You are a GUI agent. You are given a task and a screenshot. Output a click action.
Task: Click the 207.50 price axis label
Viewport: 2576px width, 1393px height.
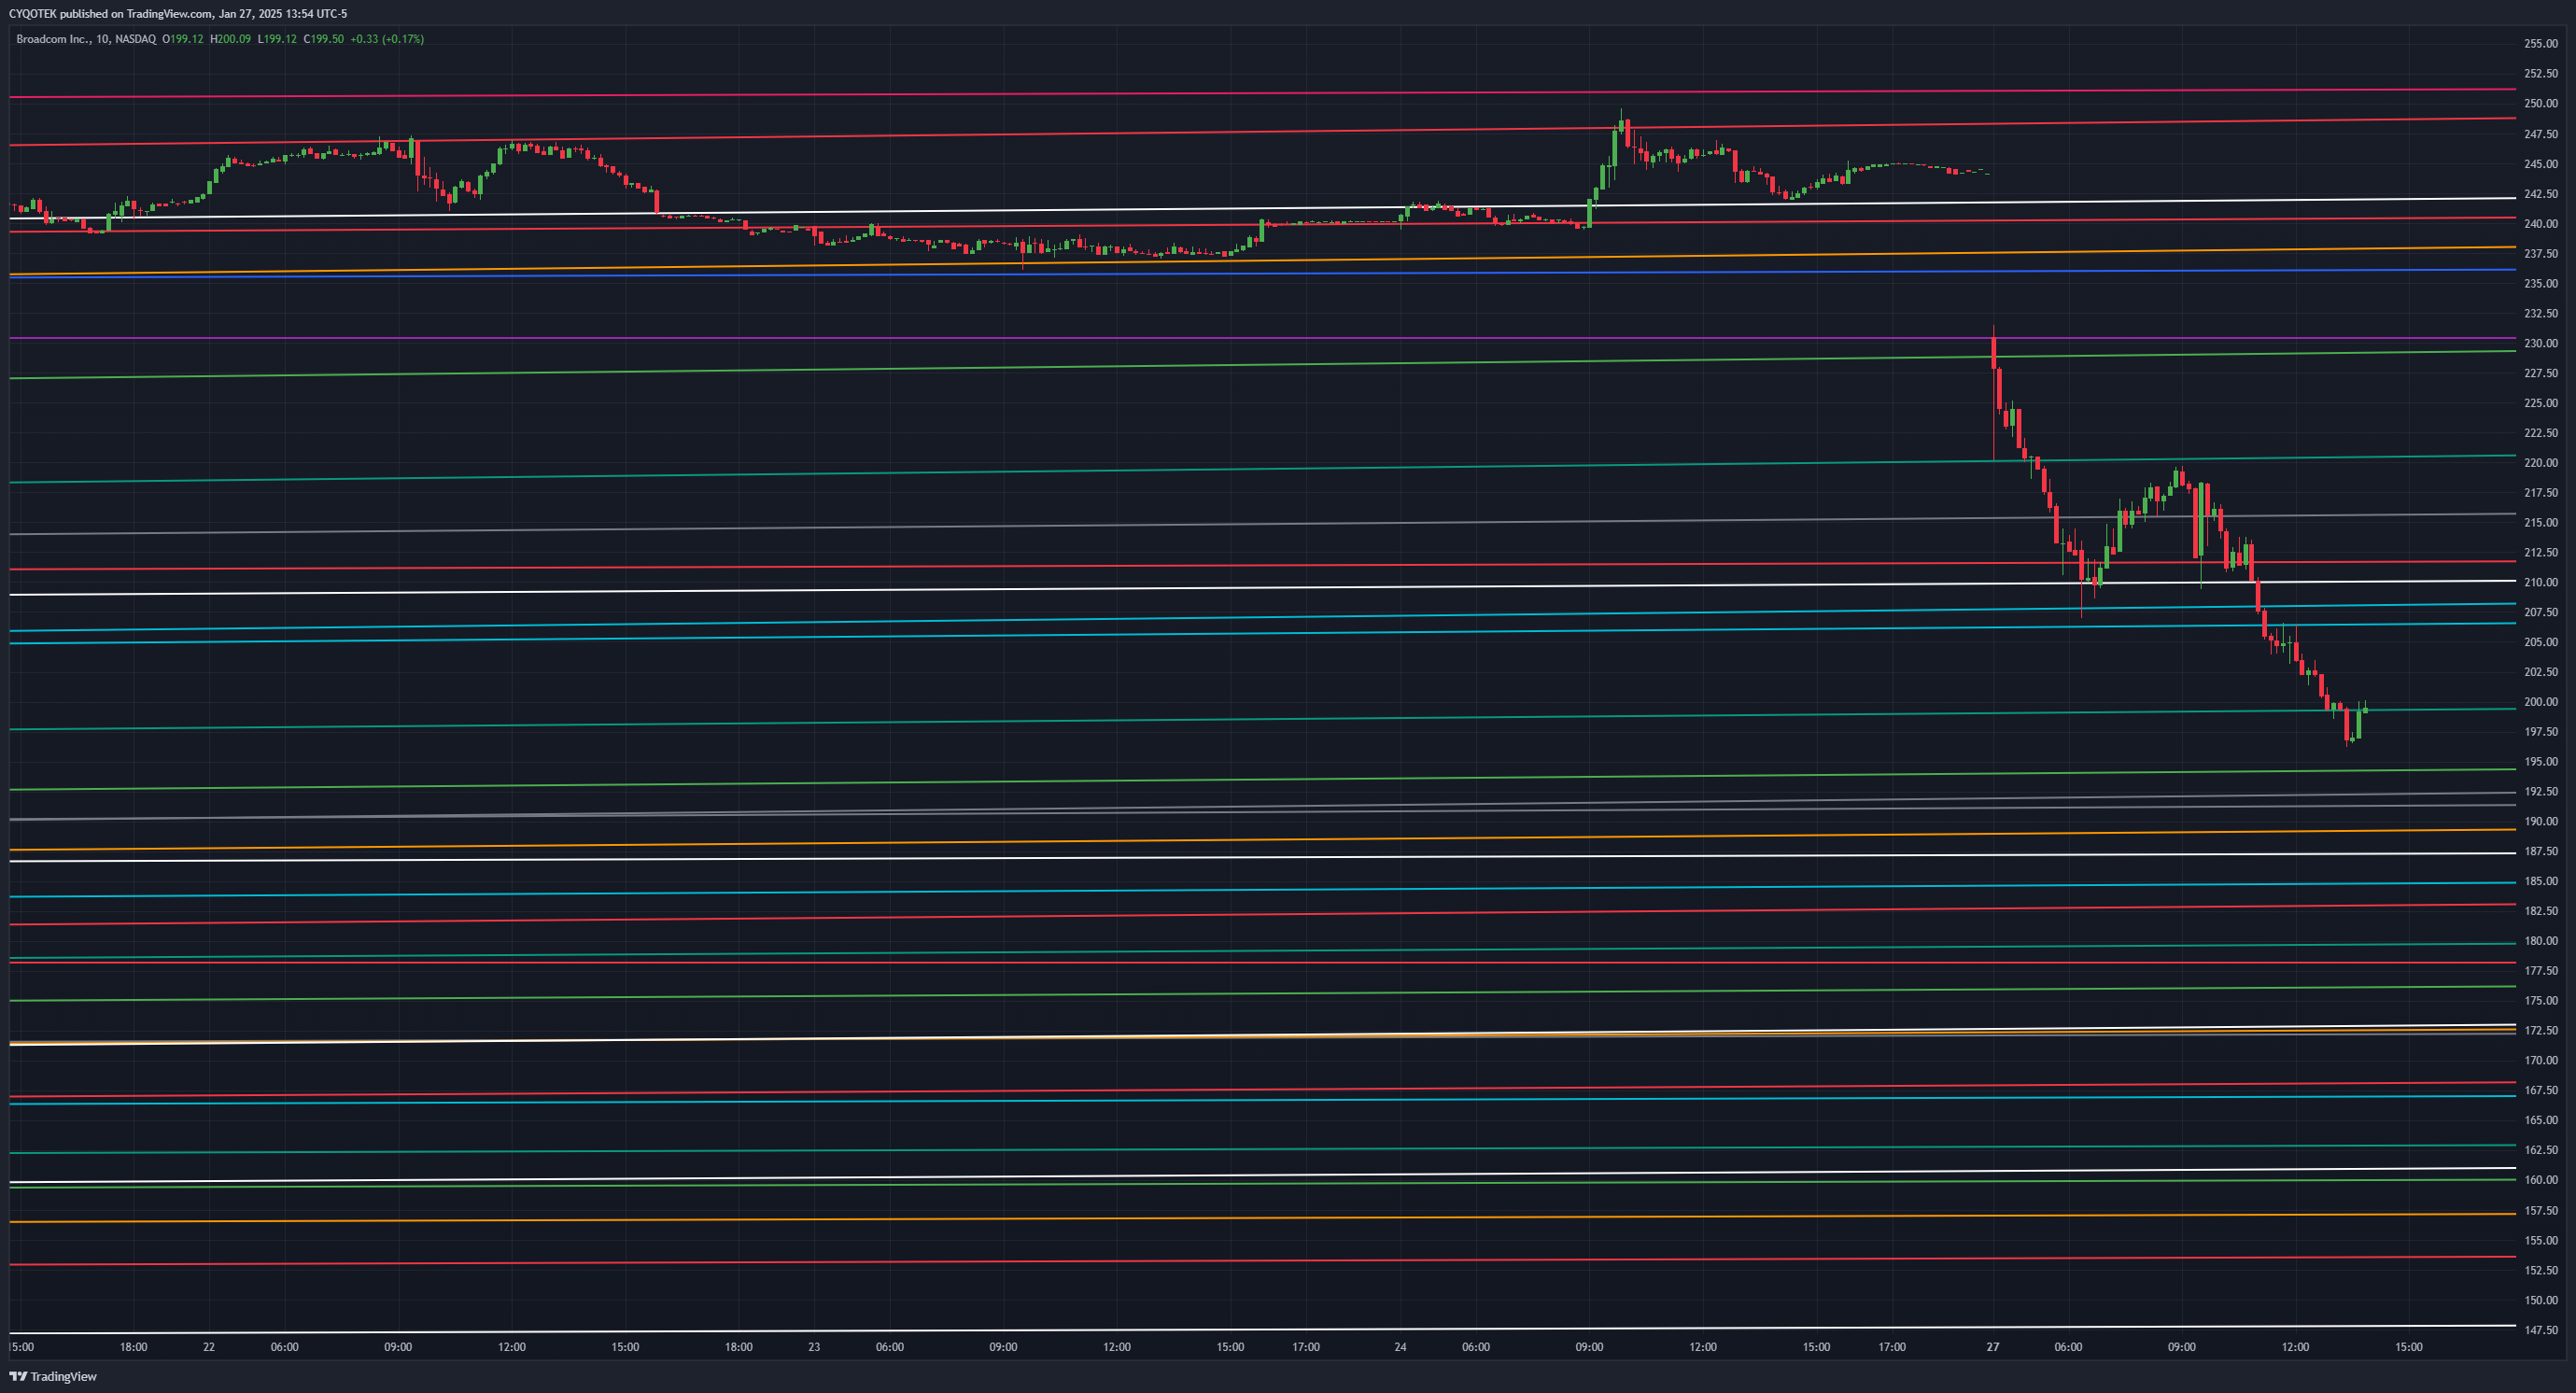2541,613
